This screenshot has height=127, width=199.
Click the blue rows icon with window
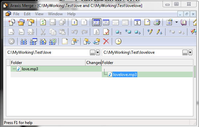point(33,41)
